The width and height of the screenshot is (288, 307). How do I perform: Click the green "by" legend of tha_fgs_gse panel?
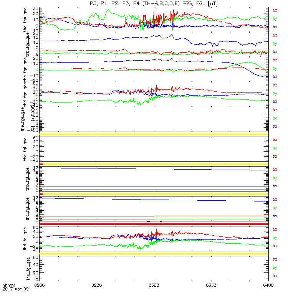275,18
